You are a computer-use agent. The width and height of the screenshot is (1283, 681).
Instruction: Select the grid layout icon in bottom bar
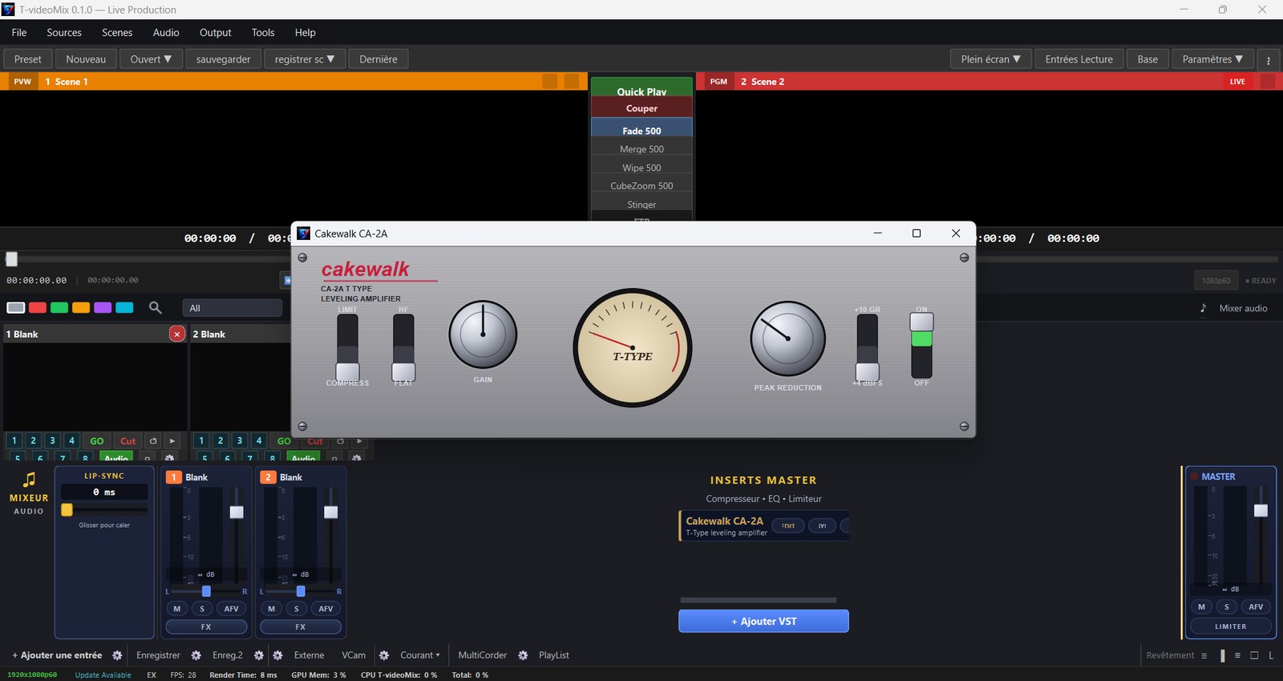(1237, 655)
